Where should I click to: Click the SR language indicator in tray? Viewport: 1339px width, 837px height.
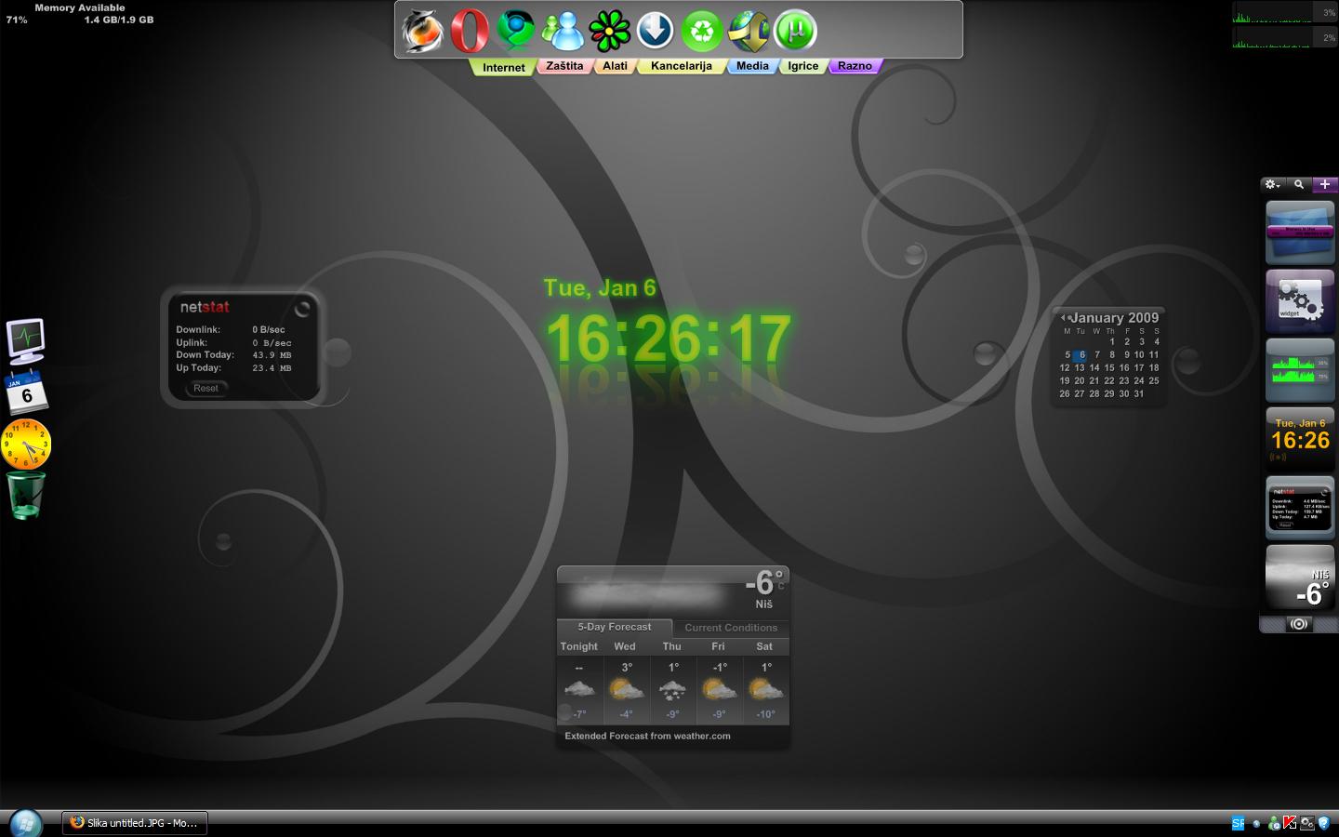(1238, 823)
